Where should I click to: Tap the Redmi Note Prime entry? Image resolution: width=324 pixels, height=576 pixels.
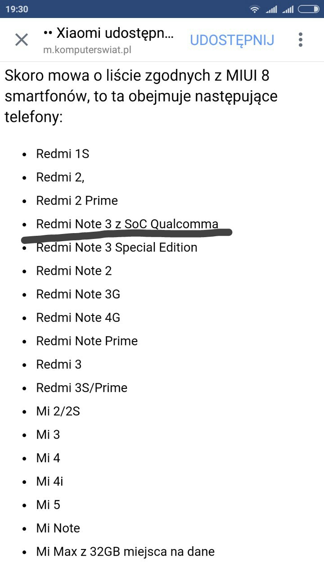tap(87, 341)
